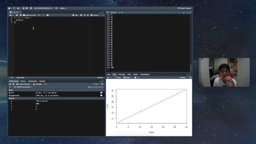Open the (Top Level) scope dropdown
Screen dimensions: 256x144
click(21, 78)
